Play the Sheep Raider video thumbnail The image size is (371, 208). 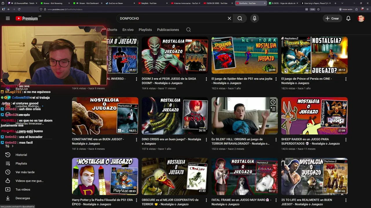coord(314,116)
